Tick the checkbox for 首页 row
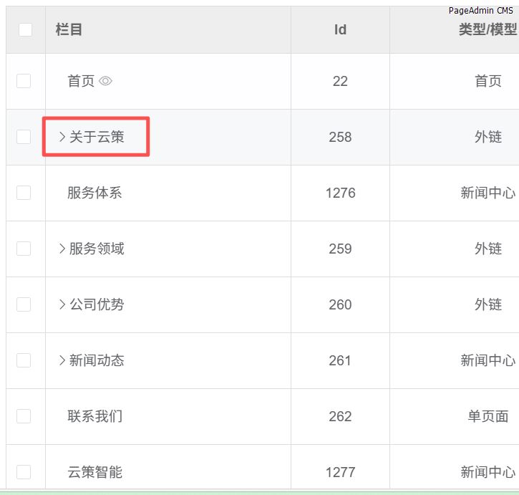This screenshot has width=519, height=495. 24,81
